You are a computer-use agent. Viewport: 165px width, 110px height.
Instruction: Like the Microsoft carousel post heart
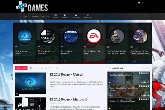(38, 61)
